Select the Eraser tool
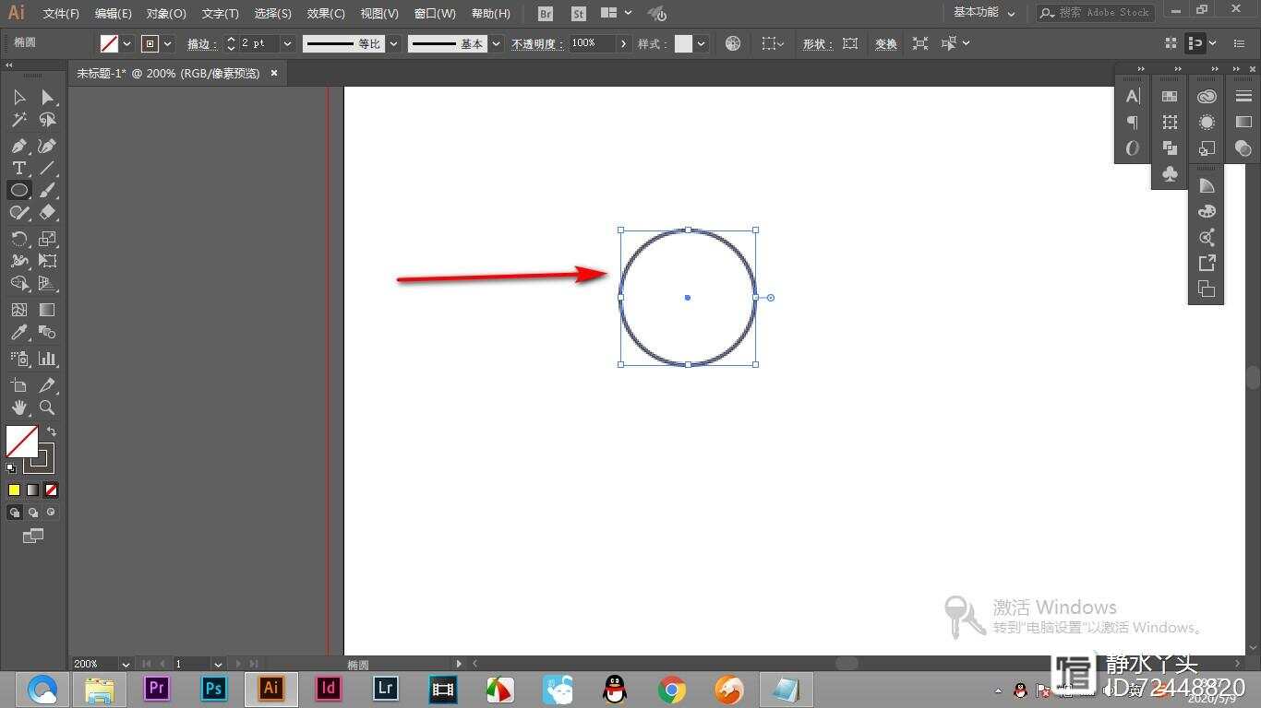Viewport: 1261px width, 708px height. pyautogui.click(x=47, y=212)
